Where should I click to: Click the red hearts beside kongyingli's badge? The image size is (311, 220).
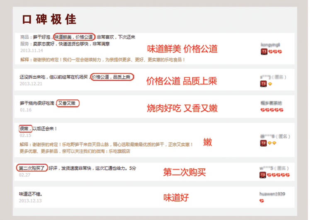point(275,52)
